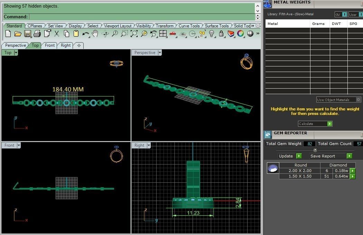The height and width of the screenshot is (235, 363).
Task: Click the Undo View Change icon
Action: 153,34
